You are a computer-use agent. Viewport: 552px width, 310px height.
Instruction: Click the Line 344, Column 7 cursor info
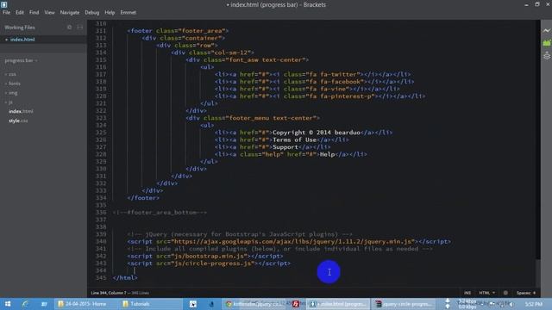click(109, 293)
